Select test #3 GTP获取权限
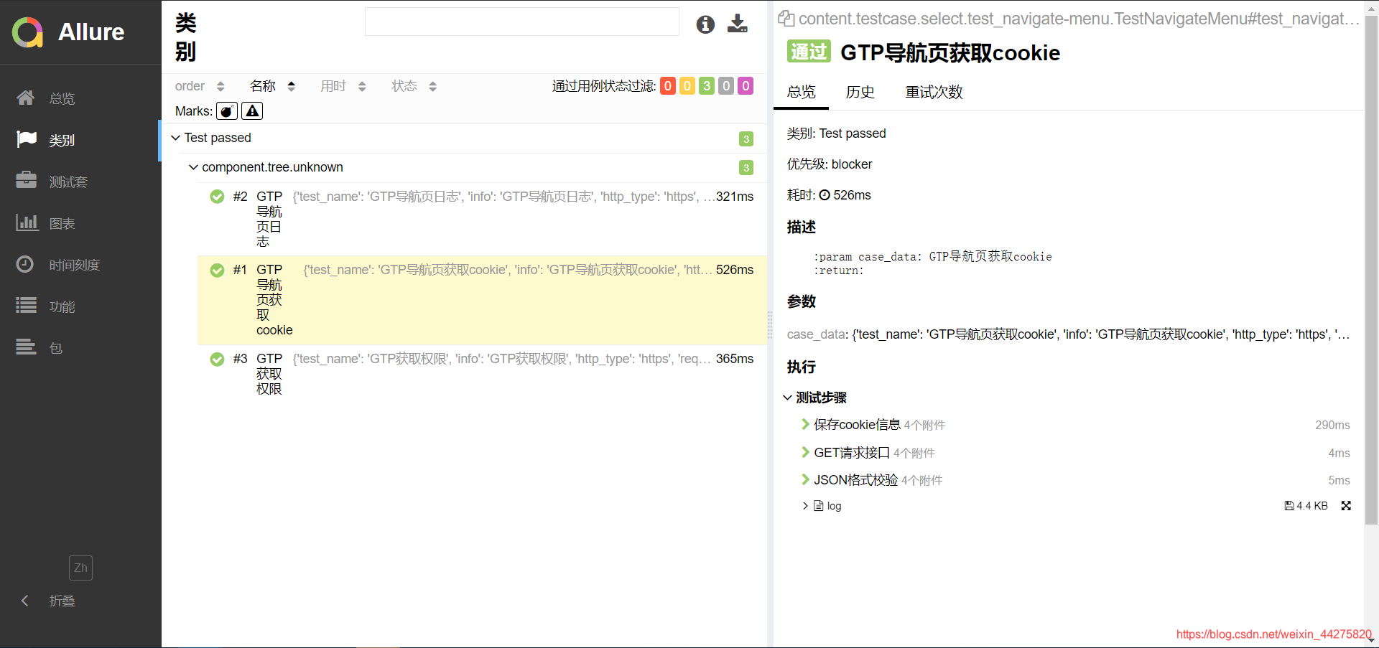This screenshot has width=1379, height=648. click(482, 373)
